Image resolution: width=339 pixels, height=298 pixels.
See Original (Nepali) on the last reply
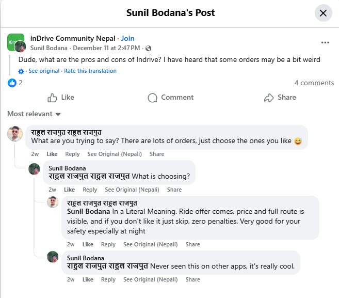(x=150, y=279)
